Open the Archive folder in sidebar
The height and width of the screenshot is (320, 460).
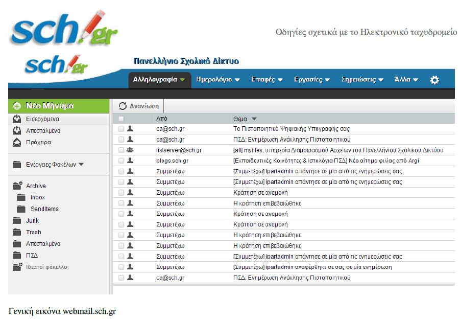point(35,186)
